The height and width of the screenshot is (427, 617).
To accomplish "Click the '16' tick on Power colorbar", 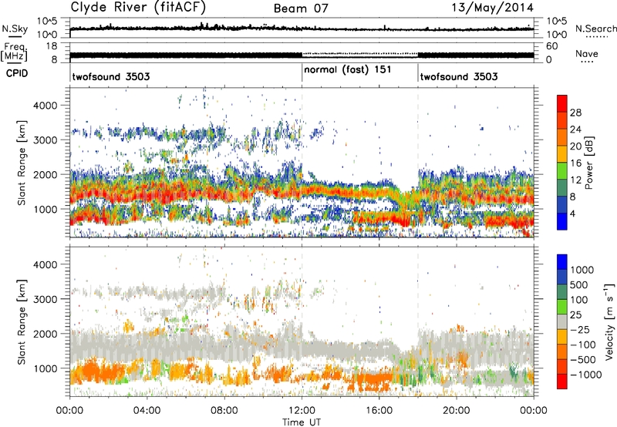I will (x=575, y=163).
